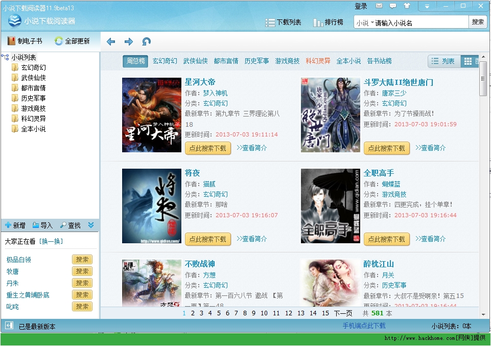Click the curved return arrow icon
Image resolution: width=491 pixels, height=346 pixels.
(146, 41)
